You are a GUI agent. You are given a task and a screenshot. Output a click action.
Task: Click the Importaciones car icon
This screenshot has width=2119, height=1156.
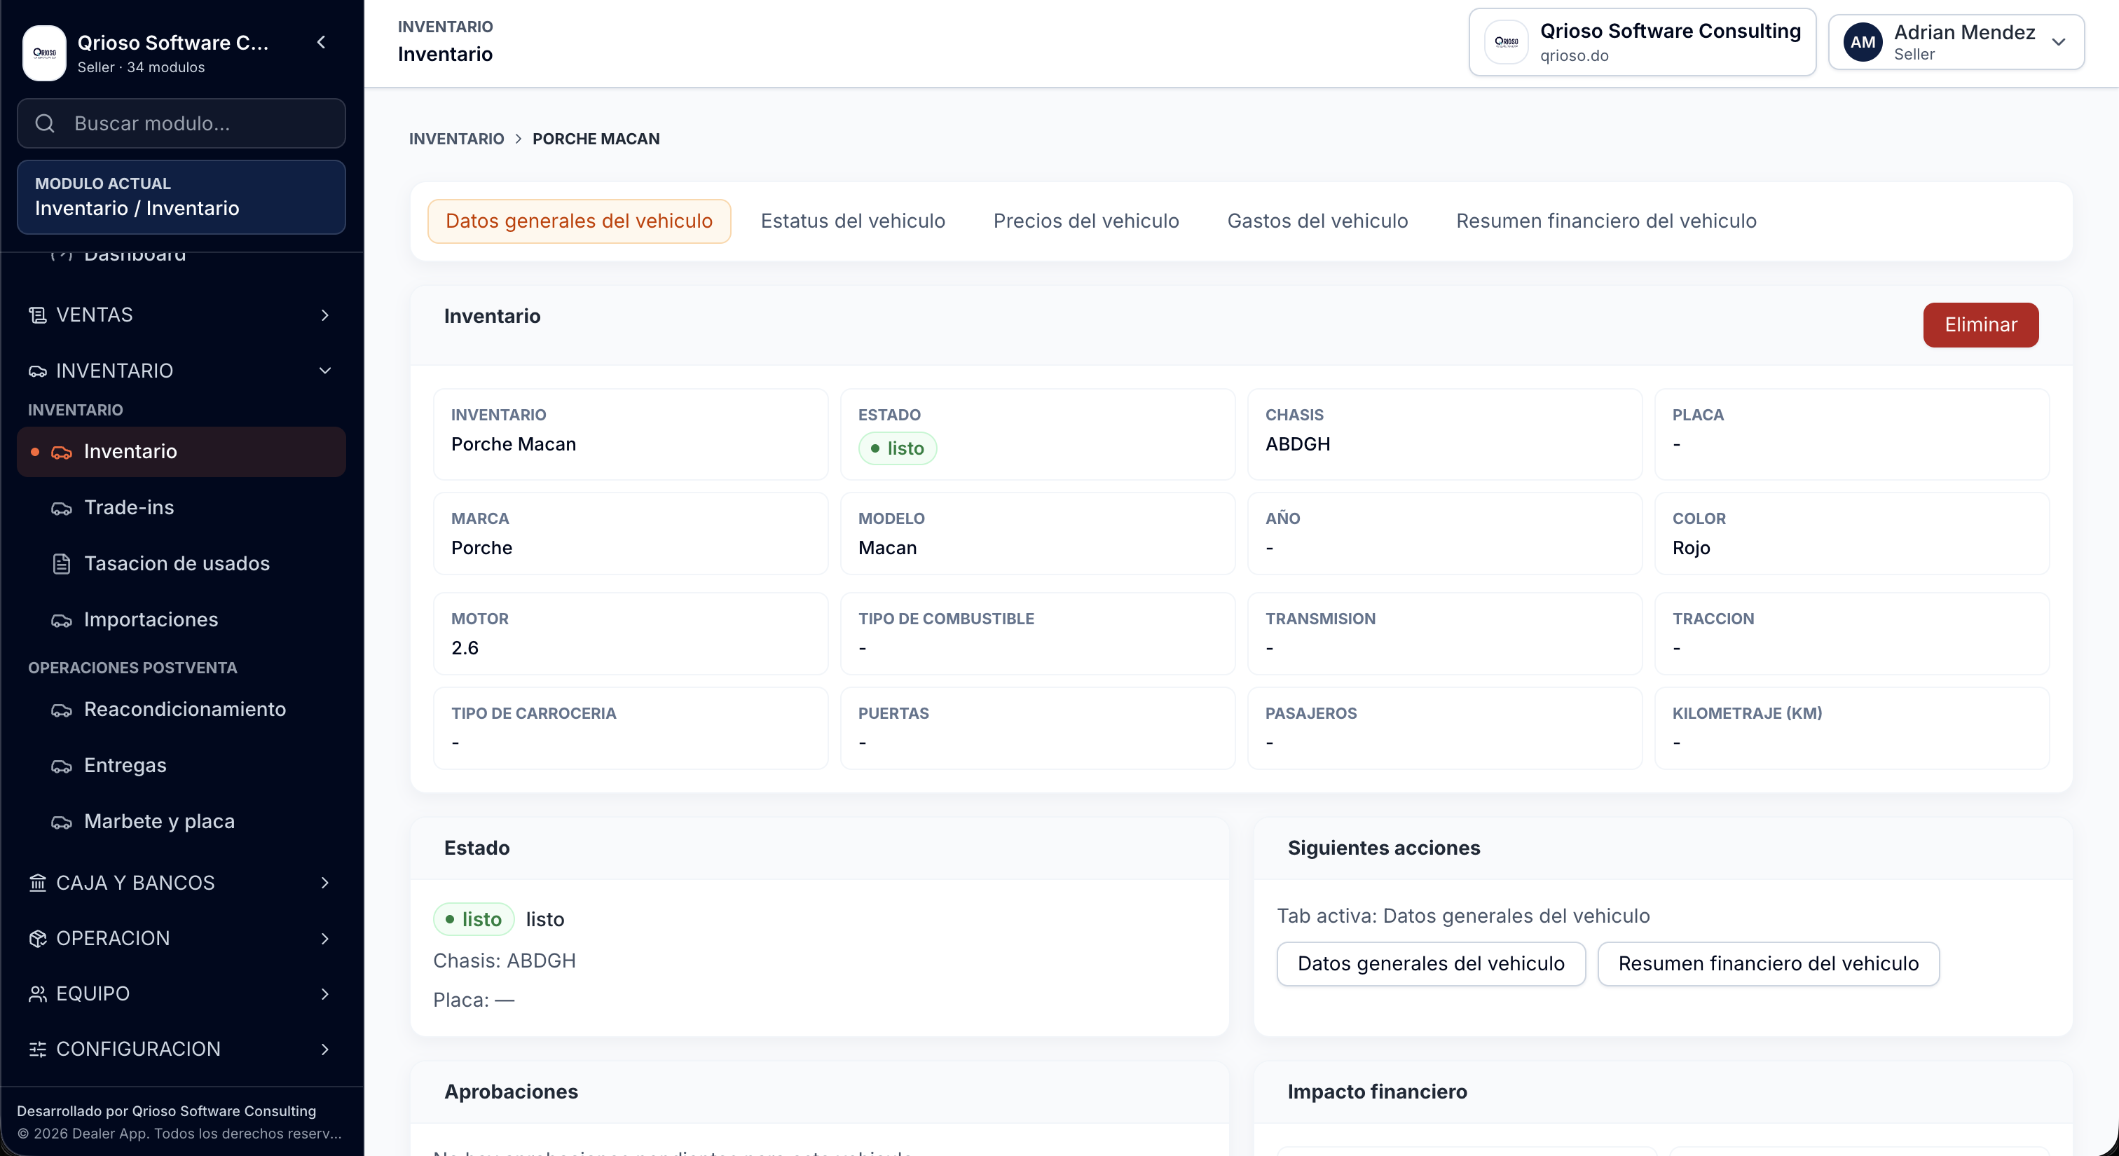point(62,620)
